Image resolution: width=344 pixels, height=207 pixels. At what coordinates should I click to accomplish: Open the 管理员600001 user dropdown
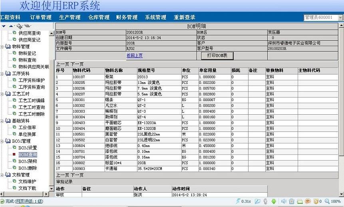(340, 18)
